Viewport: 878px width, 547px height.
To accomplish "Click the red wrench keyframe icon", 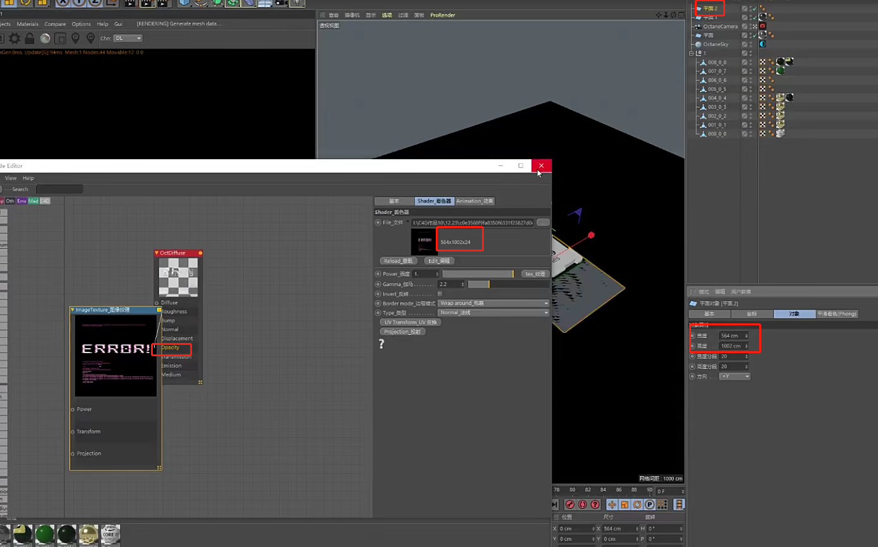I will tap(570, 505).
